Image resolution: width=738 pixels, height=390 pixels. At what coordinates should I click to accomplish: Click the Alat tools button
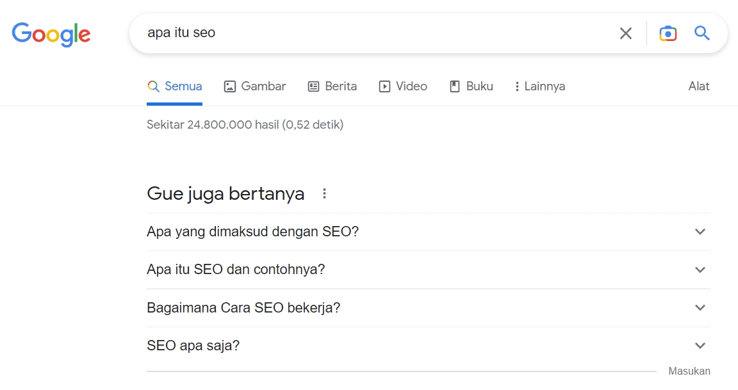(699, 86)
